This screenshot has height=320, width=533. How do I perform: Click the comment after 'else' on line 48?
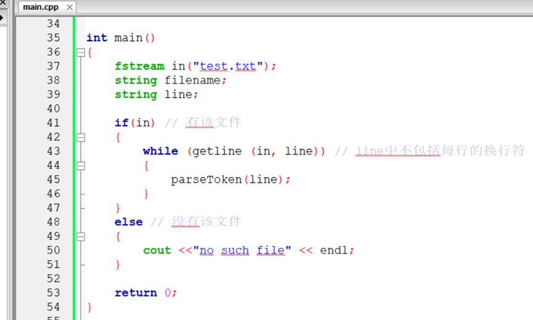196,222
